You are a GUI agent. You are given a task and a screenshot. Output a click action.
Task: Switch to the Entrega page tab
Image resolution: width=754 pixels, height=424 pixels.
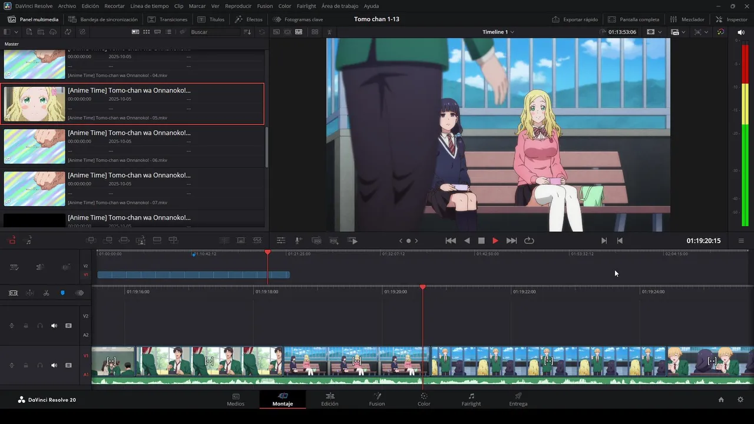(x=518, y=400)
